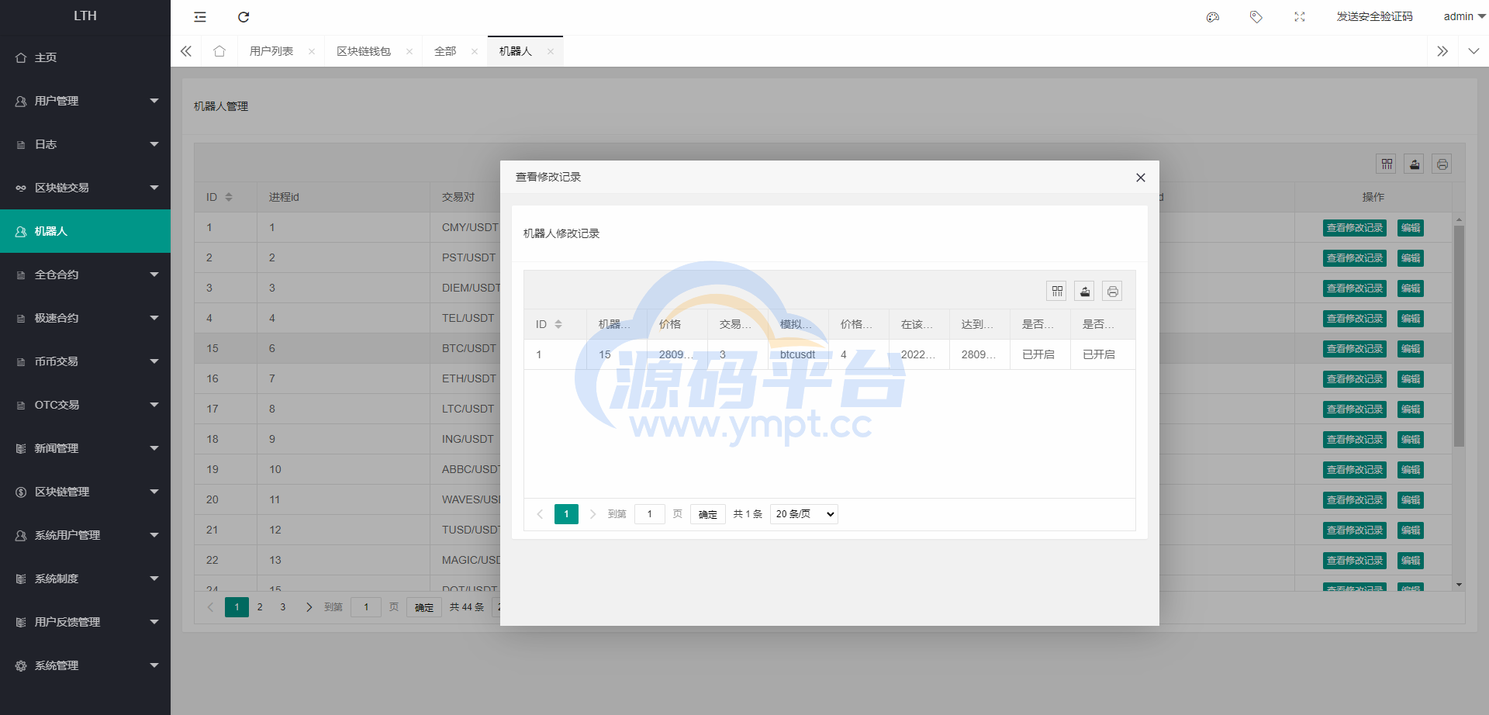Open column filter icon in background table
1489x715 pixels.
point(1387,164)
